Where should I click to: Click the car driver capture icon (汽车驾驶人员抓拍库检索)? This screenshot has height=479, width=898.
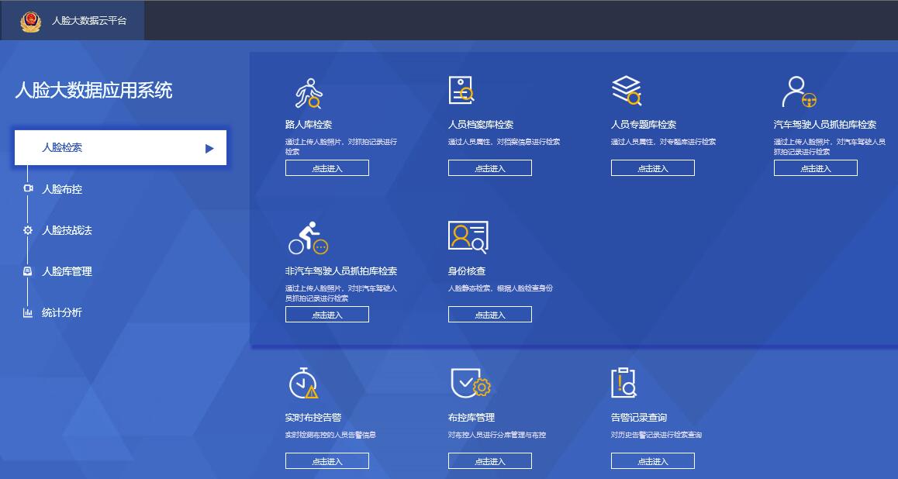(x=799, y=91)
